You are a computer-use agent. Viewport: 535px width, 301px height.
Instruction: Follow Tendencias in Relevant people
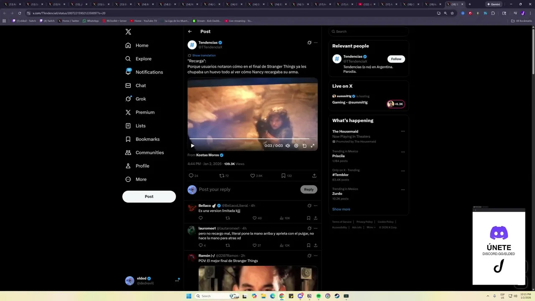pos(396,59)
